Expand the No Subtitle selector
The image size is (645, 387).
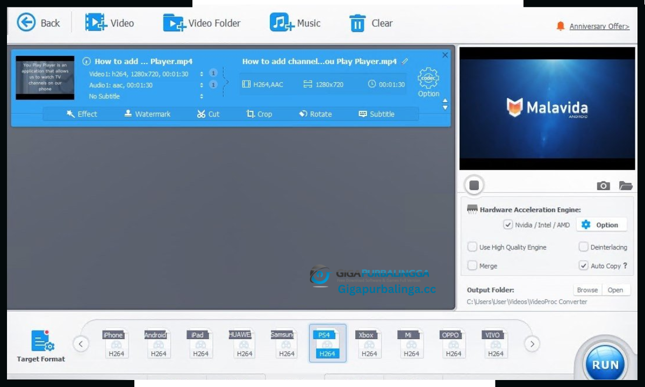(202, 96)
